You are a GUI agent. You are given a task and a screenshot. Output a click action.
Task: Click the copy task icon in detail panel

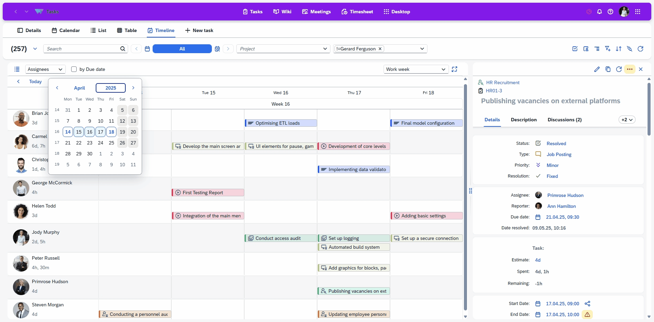click(608, 69)
